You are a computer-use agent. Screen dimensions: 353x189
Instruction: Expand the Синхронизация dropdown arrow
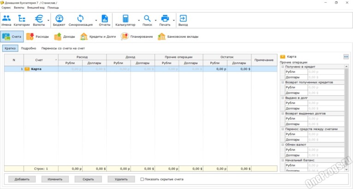[x=96, y=20]
